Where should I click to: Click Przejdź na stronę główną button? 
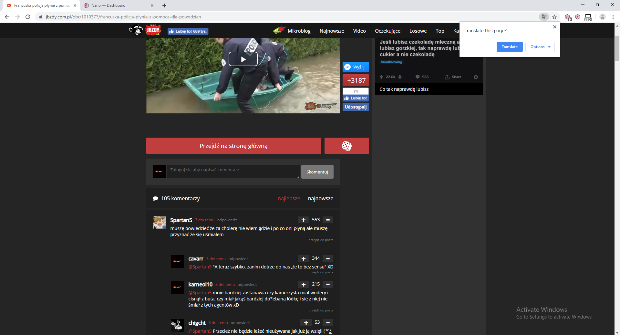(233, 146)
